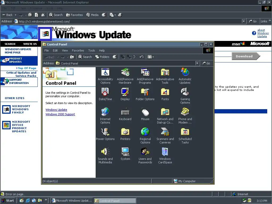The image size is (272, 204).
Task: Click History icon in Control Panel toolbar
Action: [x=115, y=57]
